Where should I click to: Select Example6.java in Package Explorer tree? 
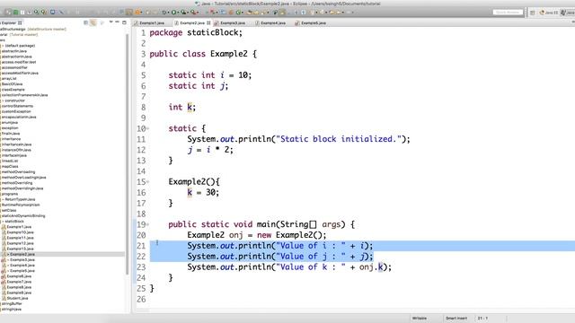(18, 276)
